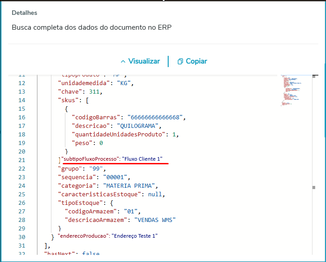The image size is (326, 262).
Task: Click the "enderecoProducao" key
Action: pos(83,236)
